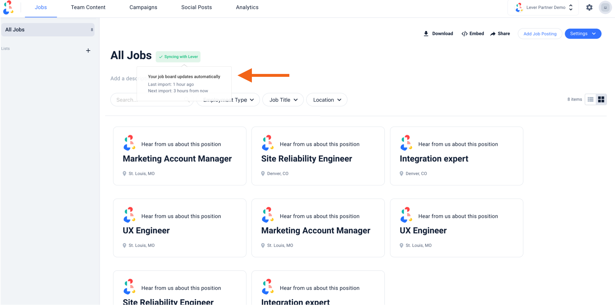Click location pin on first Marketing Account Manager
615x305 pixels.
(124, 174)
